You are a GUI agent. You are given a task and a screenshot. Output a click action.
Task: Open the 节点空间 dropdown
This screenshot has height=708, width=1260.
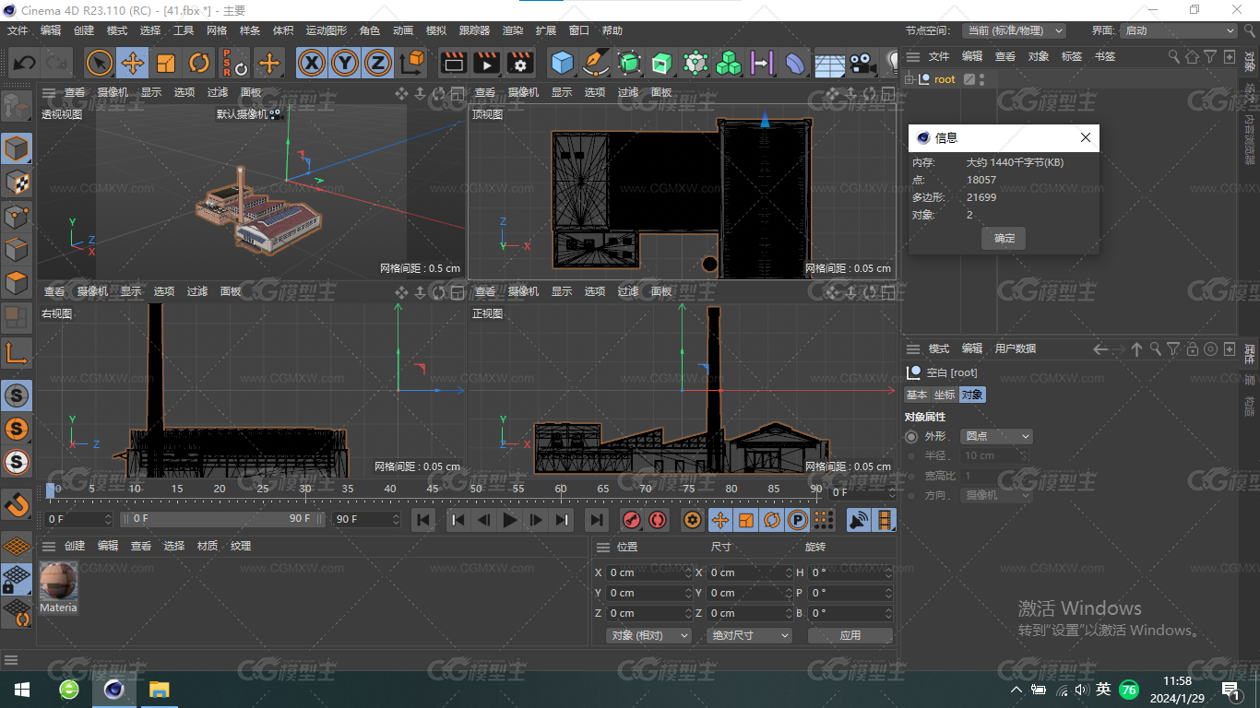tap(1015, 30)
